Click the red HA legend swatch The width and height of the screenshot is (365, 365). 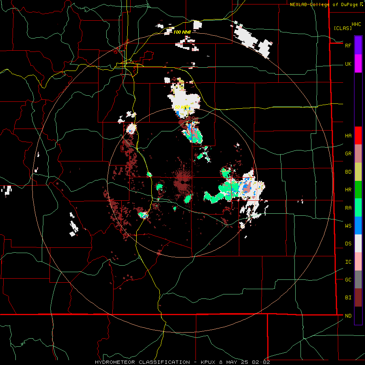[358, 135]
